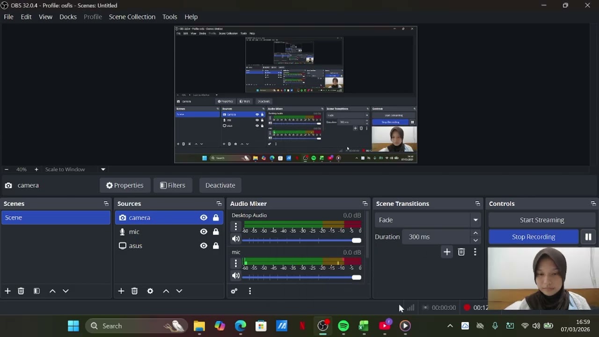Image resolution: width=599 pixels, height=337 pixels.
Task: Pop out the Sources dock
Action: click(x=219, y=204)
